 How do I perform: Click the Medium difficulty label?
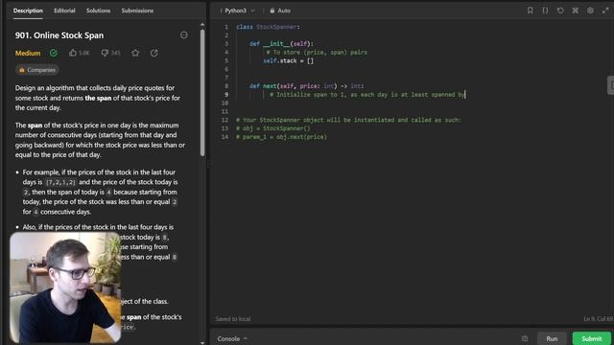28,53
